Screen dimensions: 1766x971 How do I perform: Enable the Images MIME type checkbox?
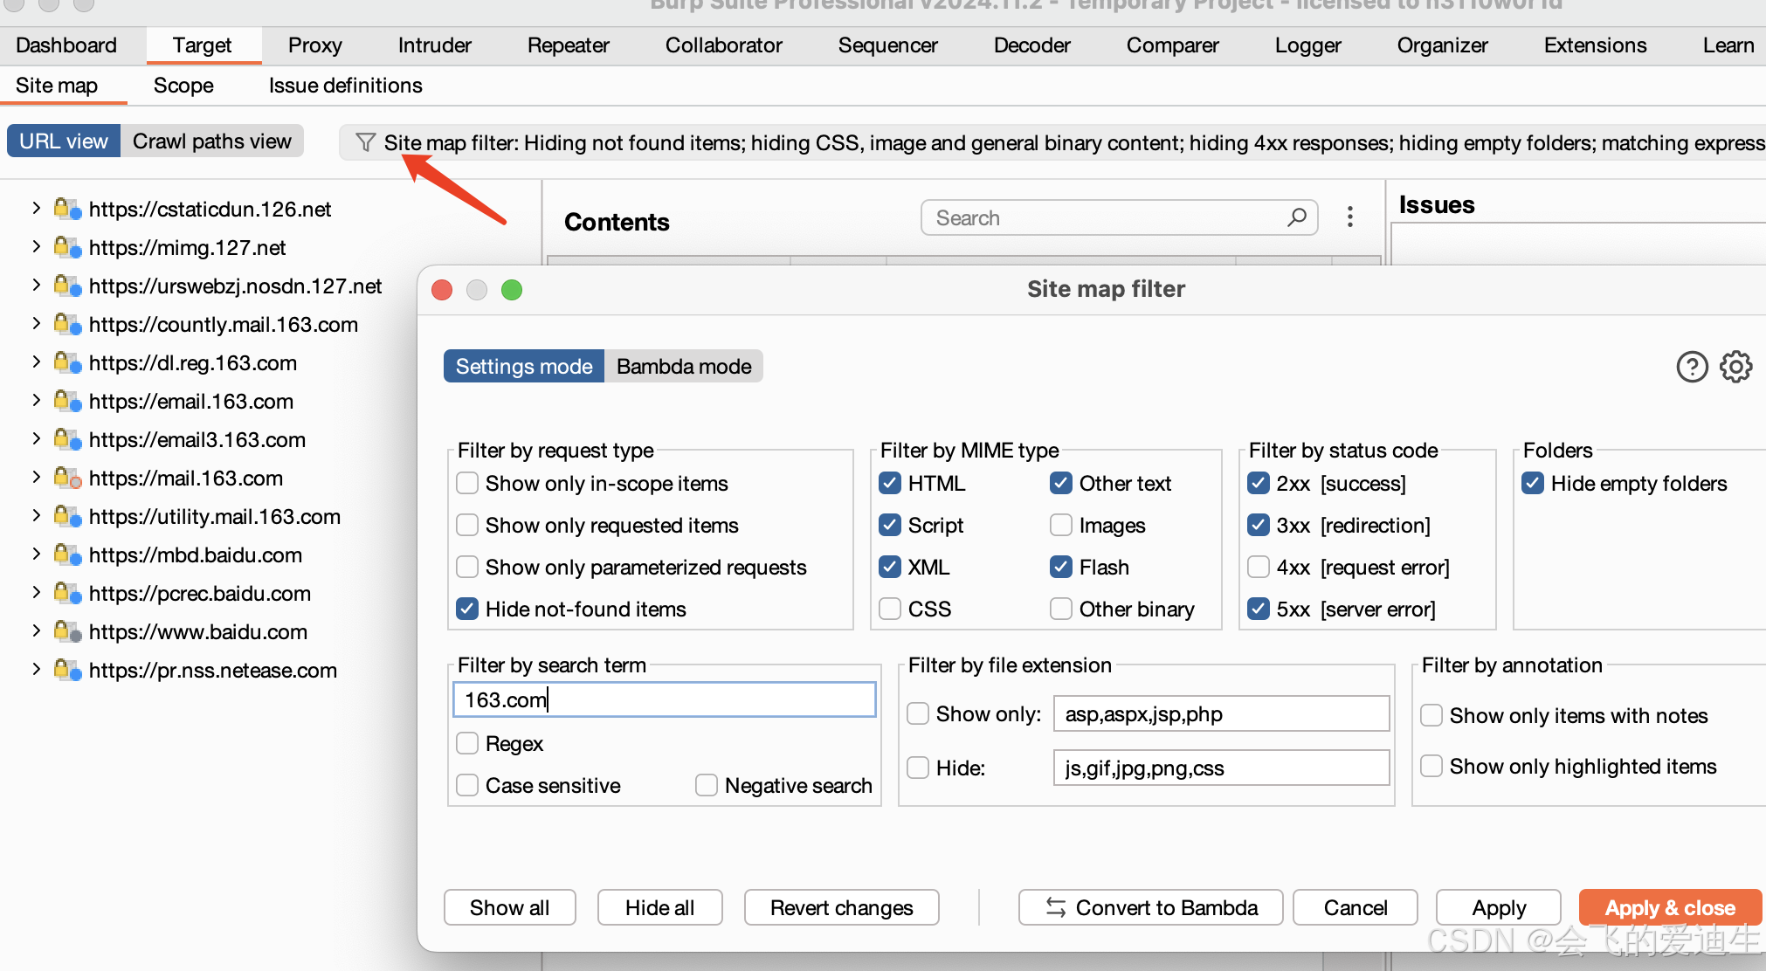pyautogui.click(x=1061, y=526)
